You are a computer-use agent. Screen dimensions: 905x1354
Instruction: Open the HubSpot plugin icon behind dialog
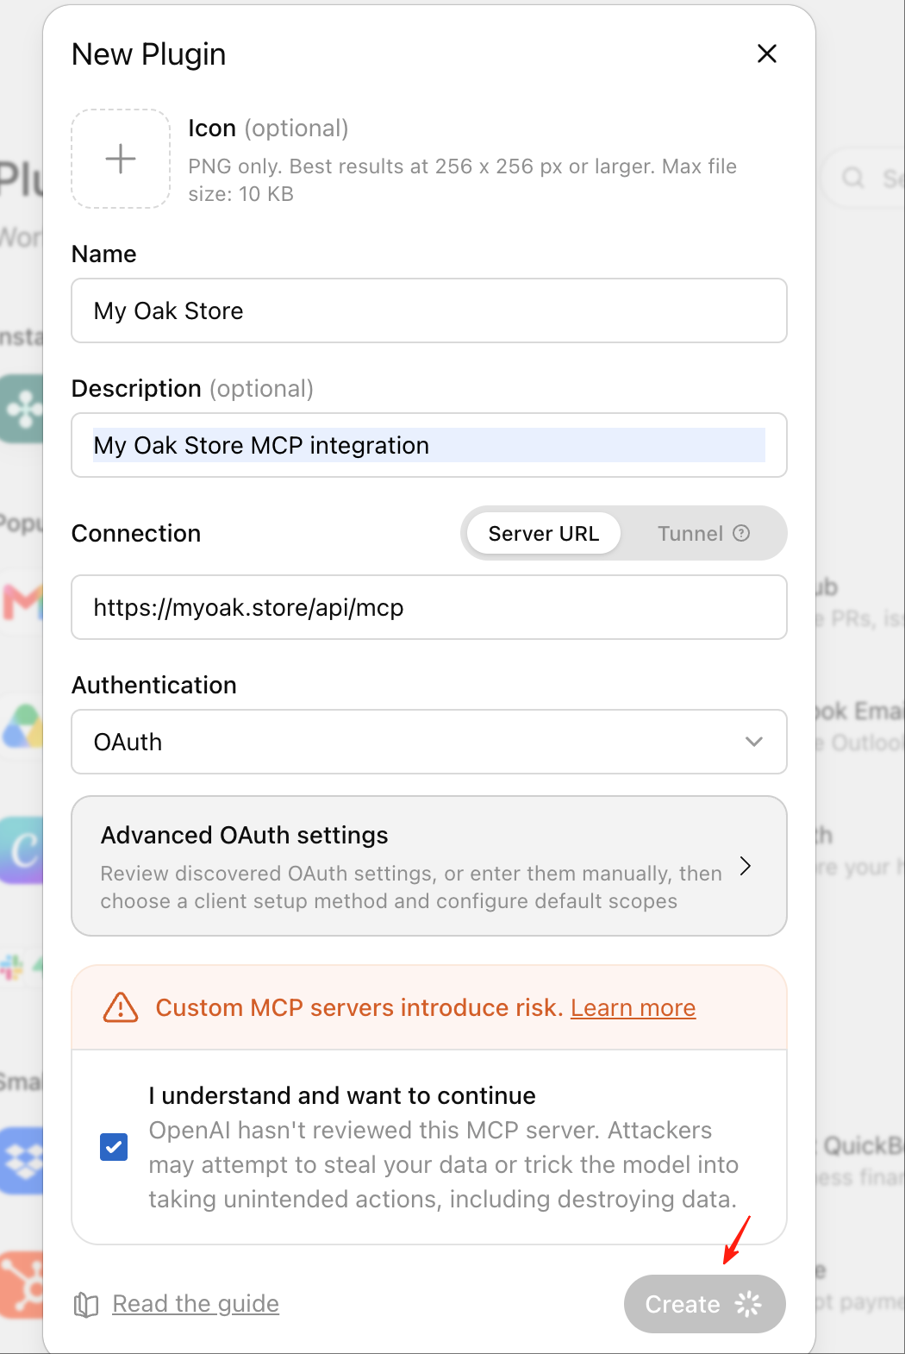click(x=22, y=1285)
